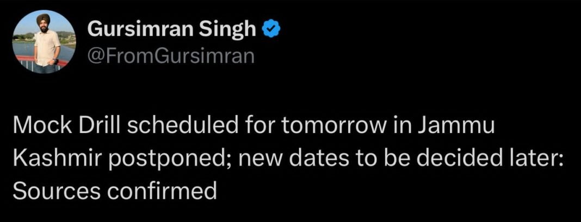The height and width of the screenshot is (222, 581).
Task: Select the word "Jammu" in the post
Action: tap(456, 127)
